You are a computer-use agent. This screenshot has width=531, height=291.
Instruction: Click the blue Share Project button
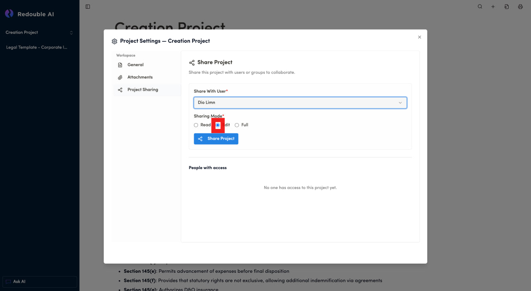(x=216, y=138)
